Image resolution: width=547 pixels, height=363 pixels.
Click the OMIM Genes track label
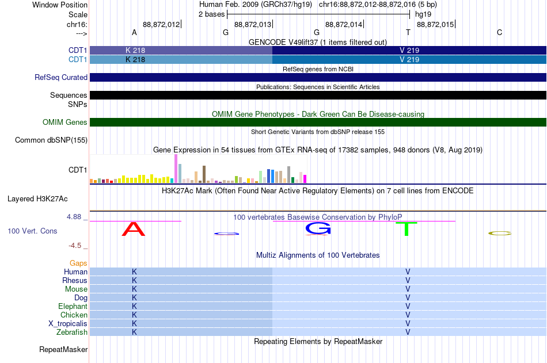point(65,123)
